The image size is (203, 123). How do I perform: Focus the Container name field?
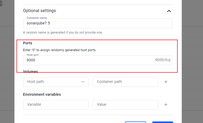97,23
